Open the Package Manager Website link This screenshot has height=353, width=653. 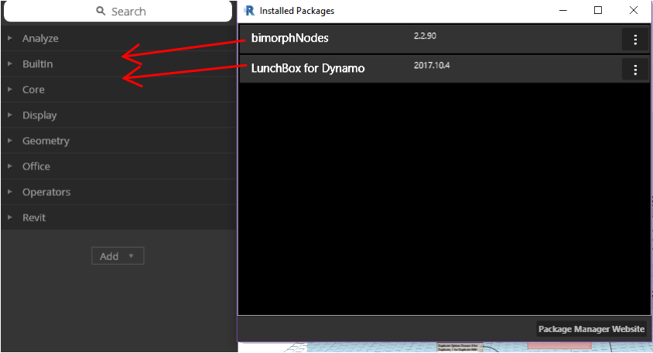pos(591,329)
